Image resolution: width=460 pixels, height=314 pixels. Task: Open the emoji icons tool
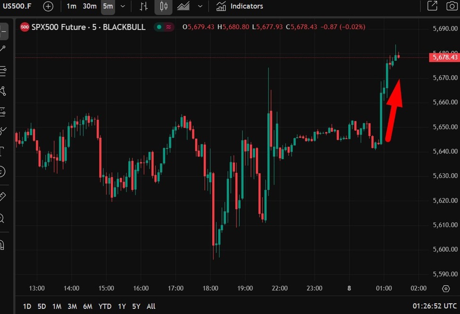click(2, 171)
